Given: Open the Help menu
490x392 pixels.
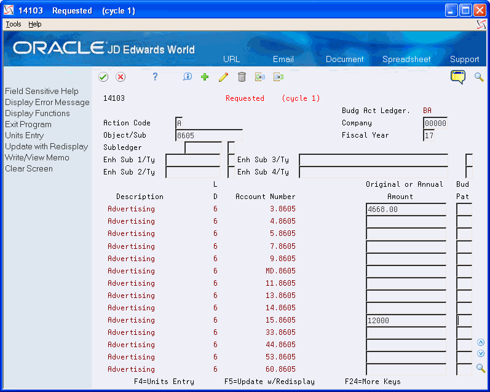Looking at the screenshot, I should tap(34, 24).
